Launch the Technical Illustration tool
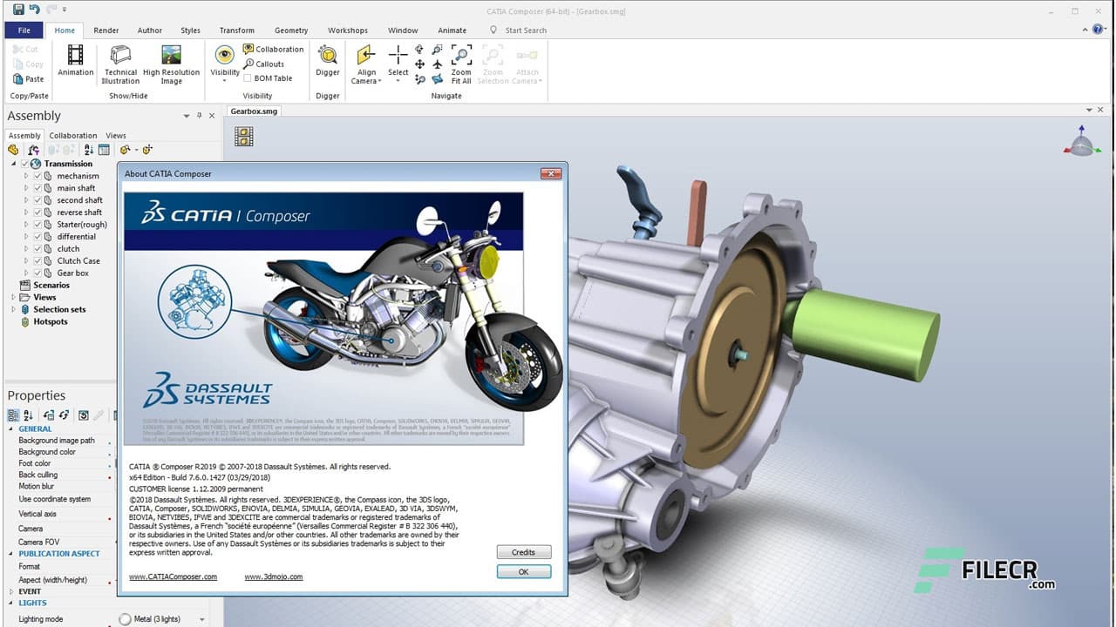The width and height of the screenshot is (1116, 627). (x=119, y=64)
